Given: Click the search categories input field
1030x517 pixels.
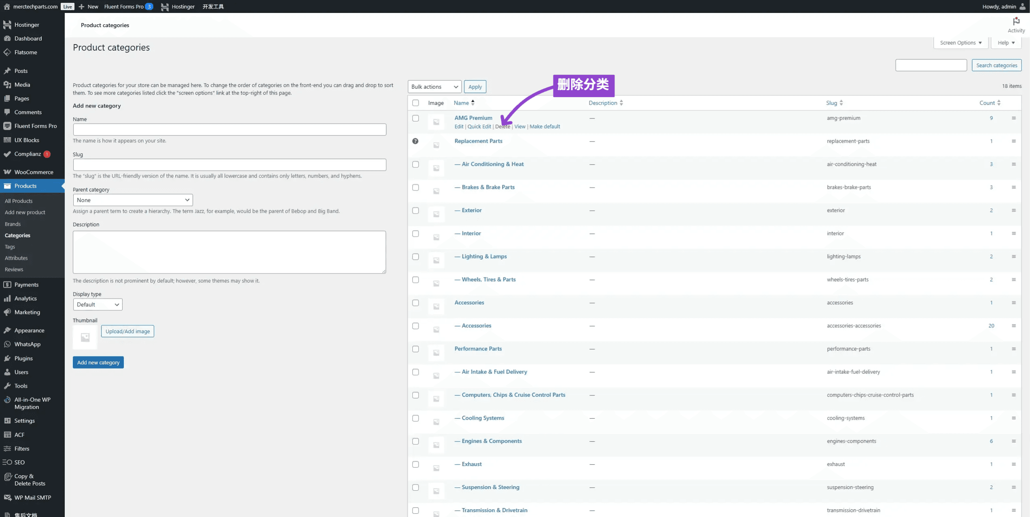Looking at the screenshot, I should pyautogui.click(x=930, y=65).
